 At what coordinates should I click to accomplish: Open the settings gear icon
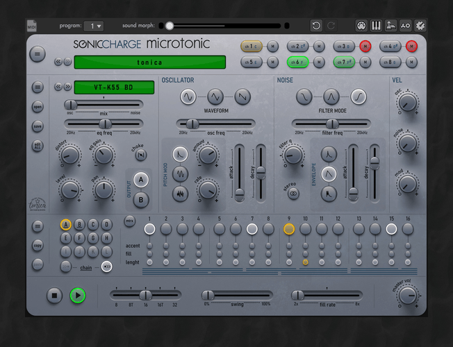(420, 26)
